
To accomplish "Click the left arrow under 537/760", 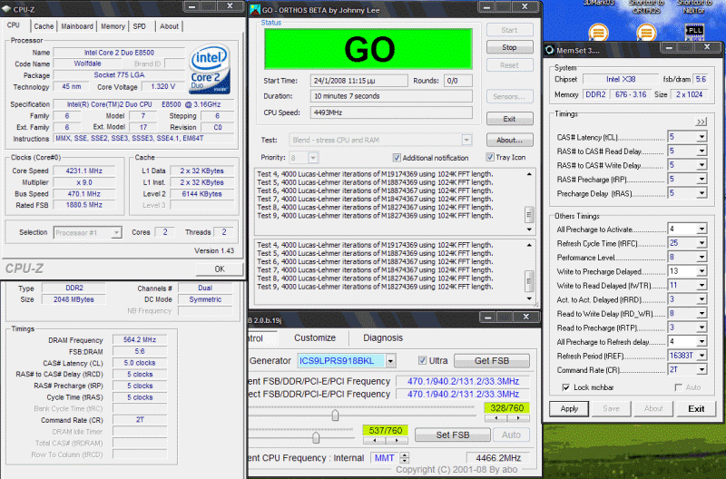I will coord(374,441).
